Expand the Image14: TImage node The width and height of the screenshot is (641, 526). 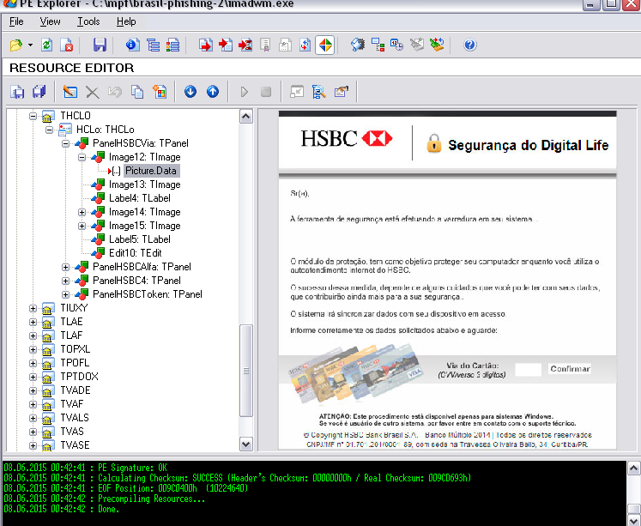(82, 213)
